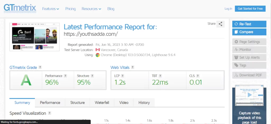This screenshot has width=271, height=124.
Task: Open help icon for Speed Visualization
Action: click(49, 113)
